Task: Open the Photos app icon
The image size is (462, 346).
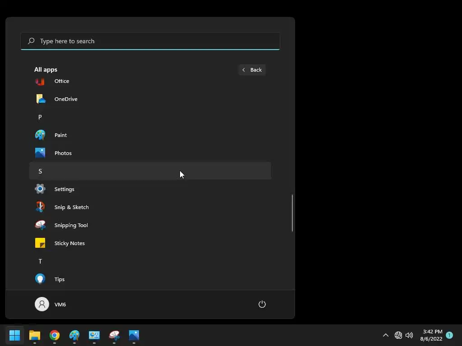Action: coord(40,153)
